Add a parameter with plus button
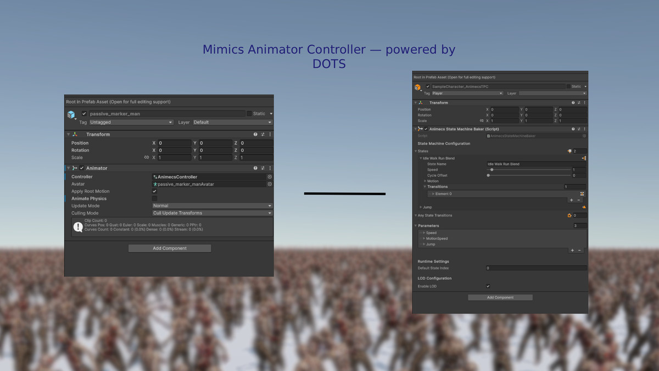 click(x=572, y=250)
